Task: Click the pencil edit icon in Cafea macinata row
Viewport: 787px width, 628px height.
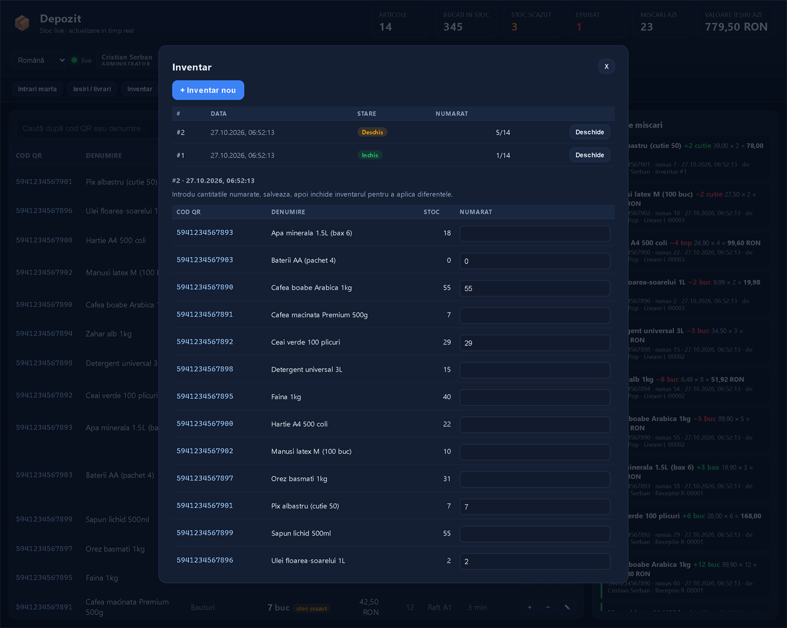Action: (567, 607)
